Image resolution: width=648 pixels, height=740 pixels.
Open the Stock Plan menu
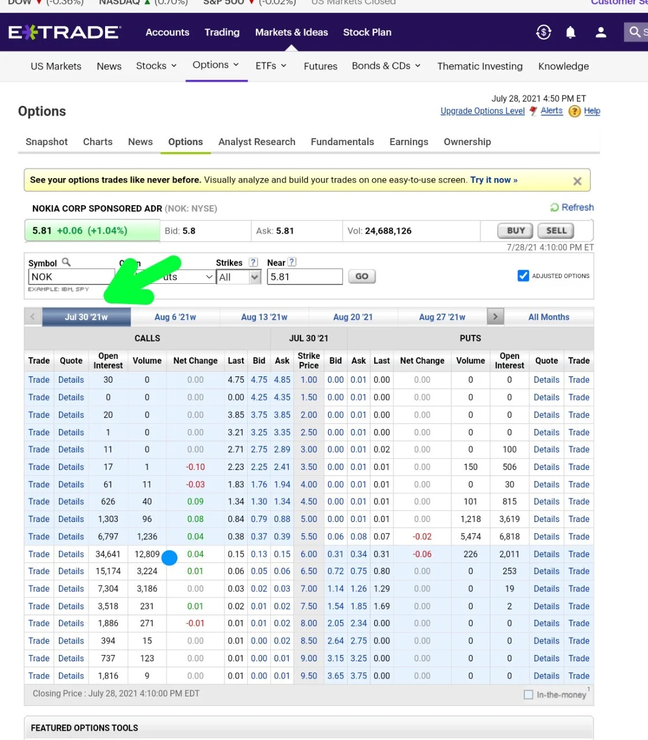(367, 32)
